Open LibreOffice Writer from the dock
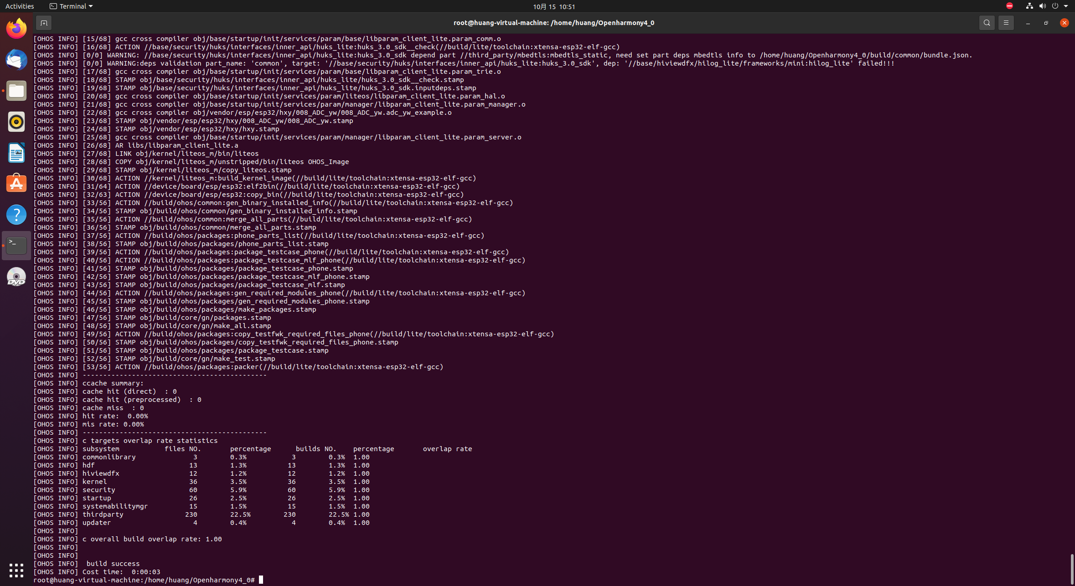The height and width of the screenshot is (586, 1075). point(16,153)
